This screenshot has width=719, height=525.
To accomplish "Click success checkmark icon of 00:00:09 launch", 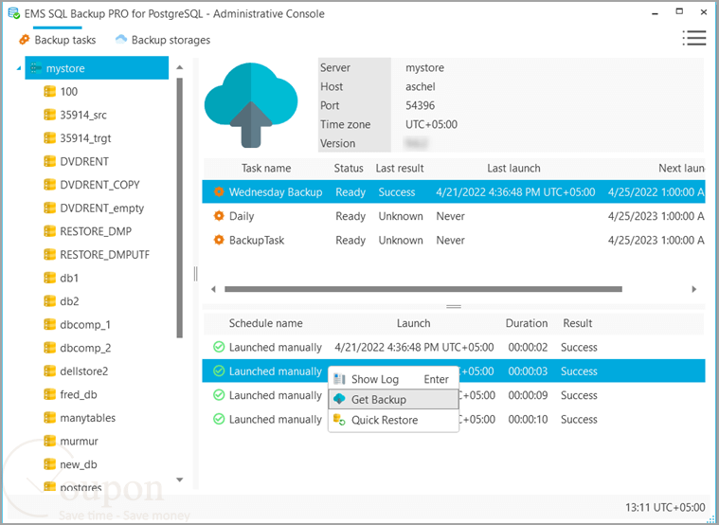I will [x=219, y=395].
